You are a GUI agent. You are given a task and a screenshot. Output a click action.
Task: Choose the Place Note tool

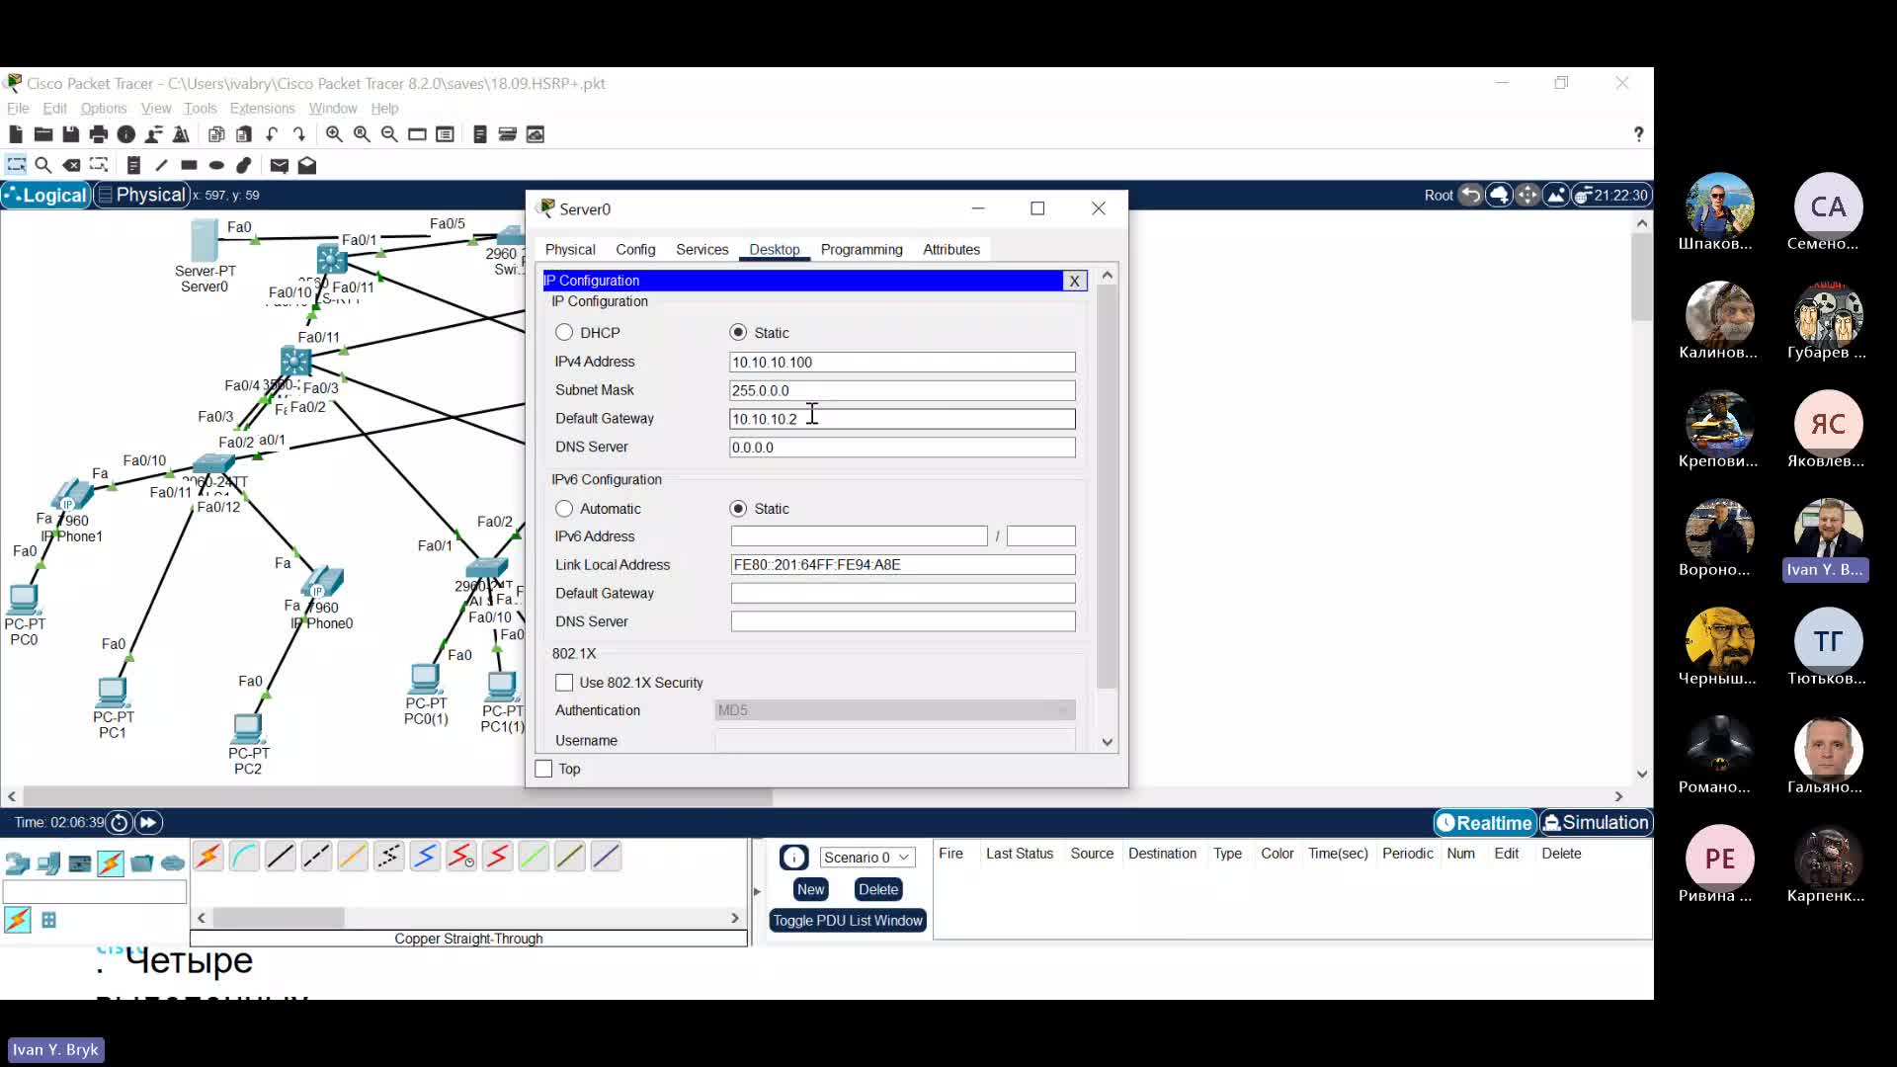pos(134,165)
